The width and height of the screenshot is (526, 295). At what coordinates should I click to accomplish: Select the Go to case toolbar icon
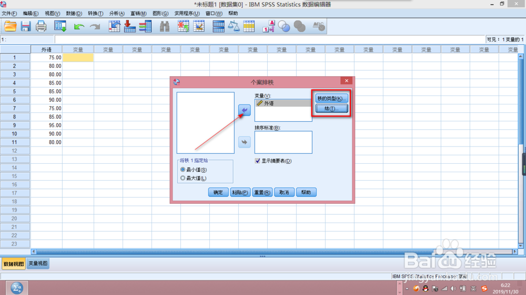114,26
